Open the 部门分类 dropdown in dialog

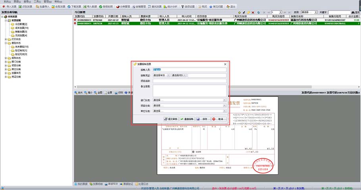pyautogui.click(x=189, y=100)
